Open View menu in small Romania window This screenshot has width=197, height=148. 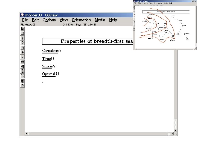[x=151, y=3]
